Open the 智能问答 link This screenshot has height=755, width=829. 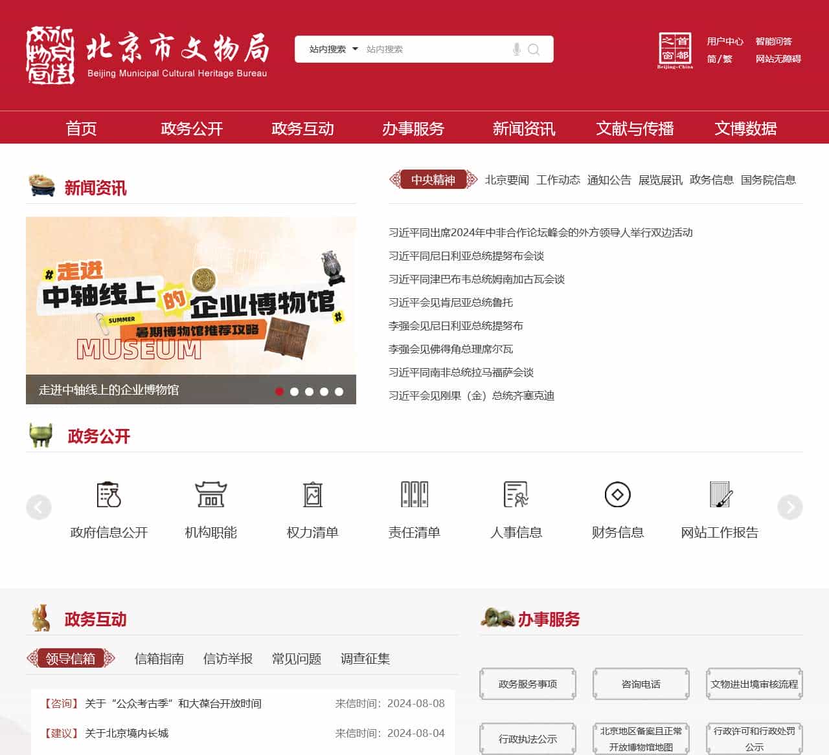point(774,41)
